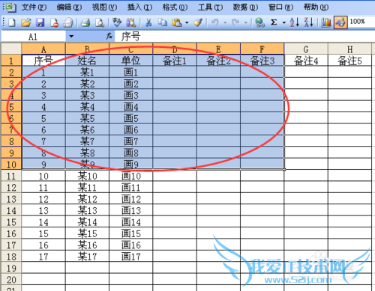Select row 19 header

coord(11,269)
